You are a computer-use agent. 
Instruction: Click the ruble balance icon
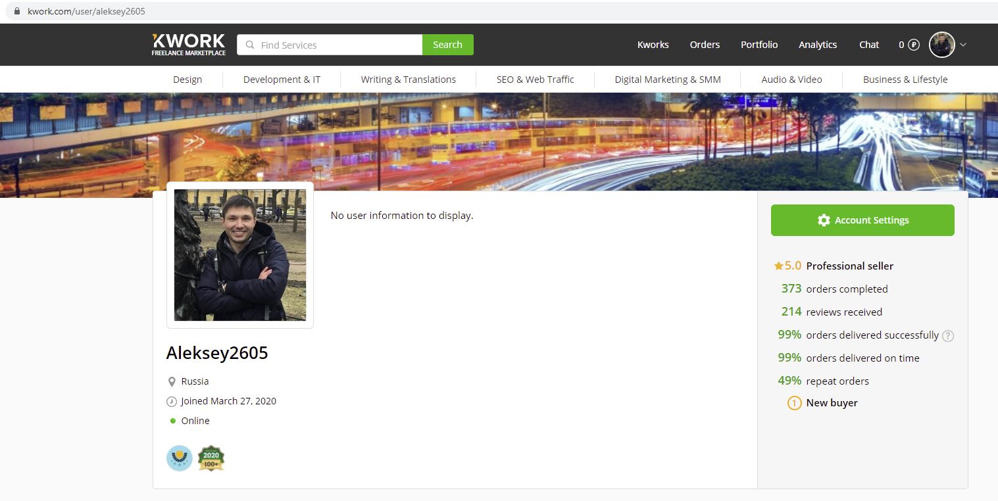pyautogui.click(x=913, y=45)
